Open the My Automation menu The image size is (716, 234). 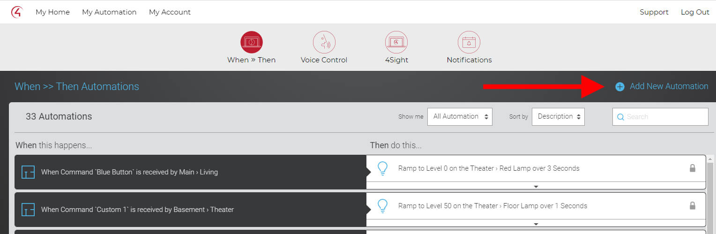(x=109, y=12)
